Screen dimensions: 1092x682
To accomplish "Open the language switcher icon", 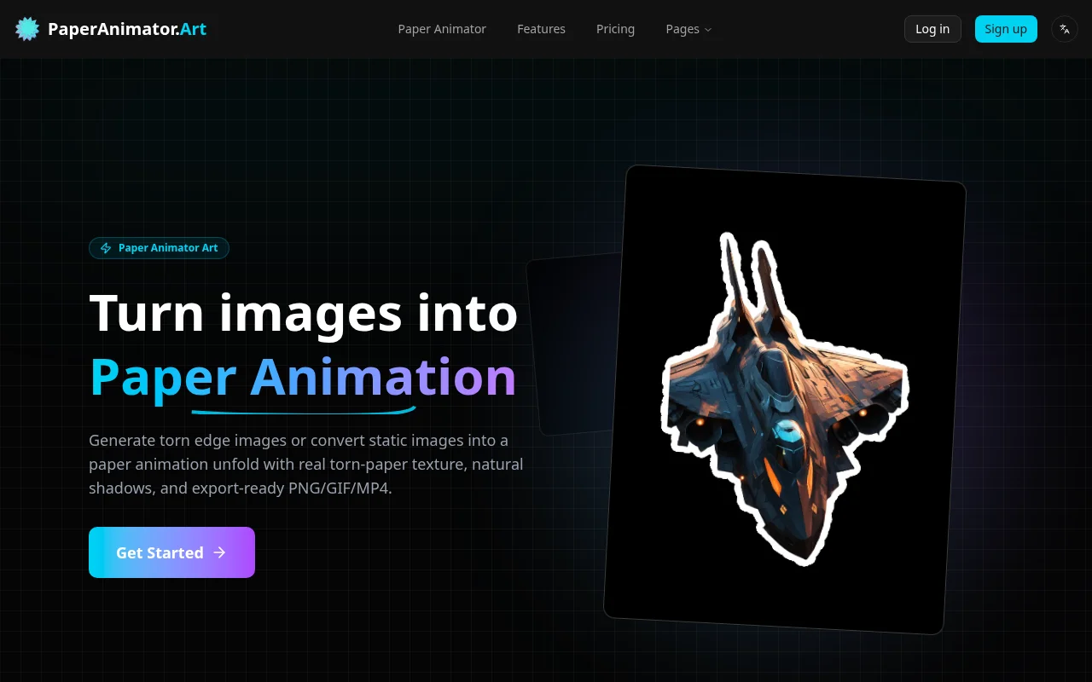I will tap(1064, 28).
